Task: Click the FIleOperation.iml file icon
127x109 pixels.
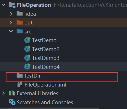Action: point(20,84)
